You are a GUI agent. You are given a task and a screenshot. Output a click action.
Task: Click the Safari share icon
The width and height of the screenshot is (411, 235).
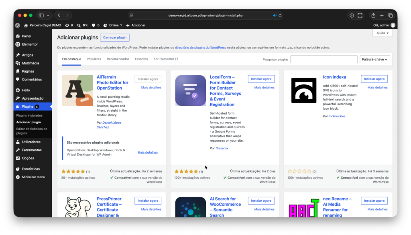click(373, 16)
